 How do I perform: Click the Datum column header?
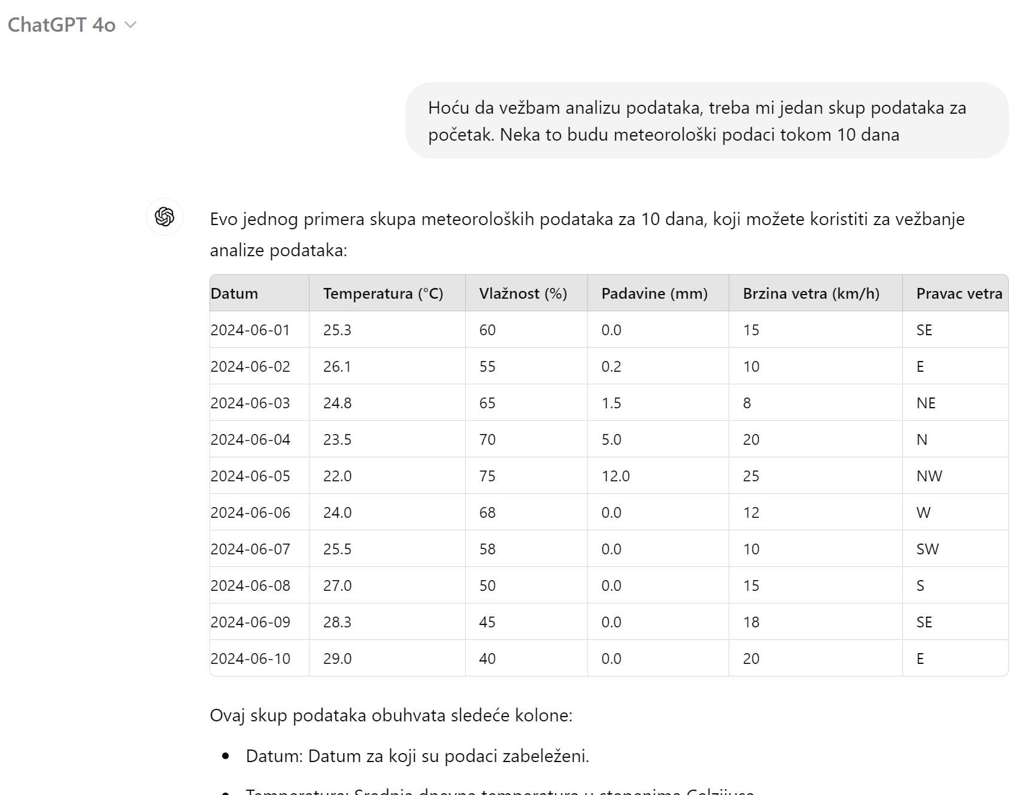point(259,293)
